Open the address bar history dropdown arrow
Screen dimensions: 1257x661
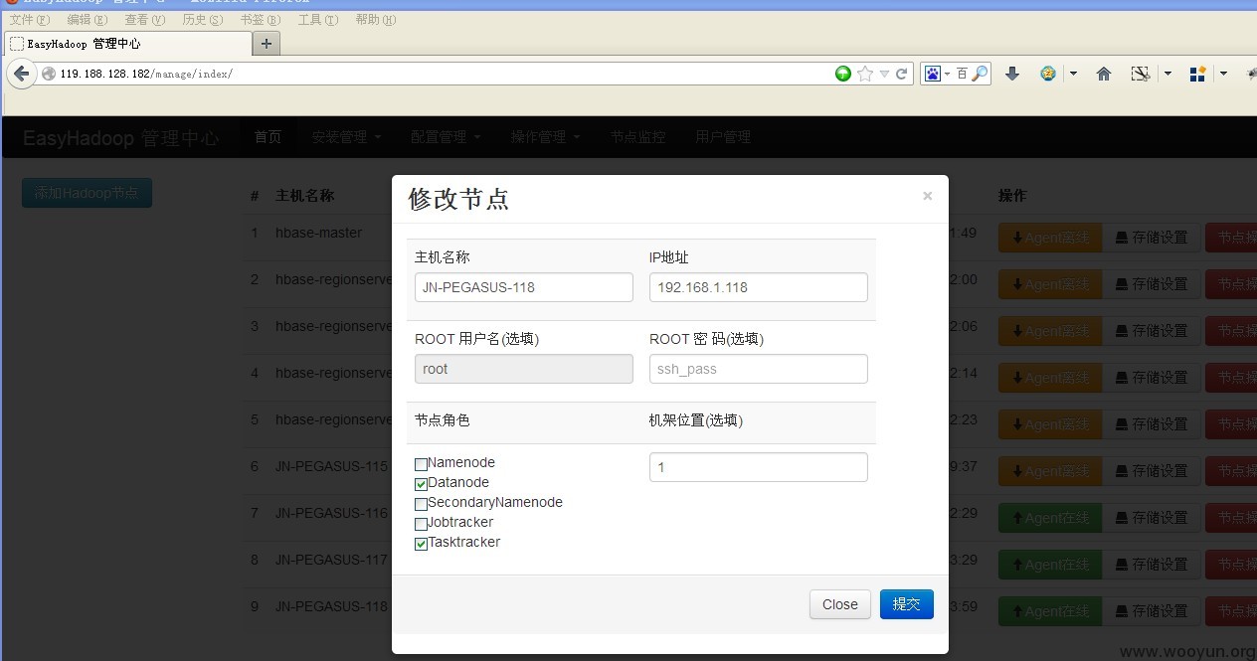884,75
